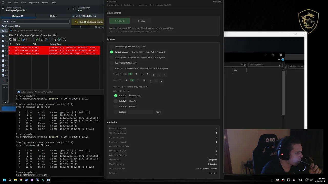Click the Save icon in DebugView toolbar
328x184 pixels.
click(15, 39)
